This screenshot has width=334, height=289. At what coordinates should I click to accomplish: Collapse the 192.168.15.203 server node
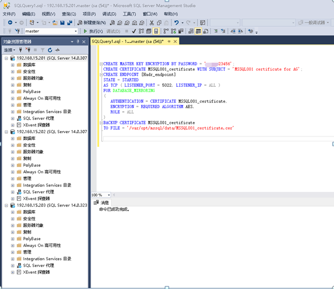tap(6, 205)
